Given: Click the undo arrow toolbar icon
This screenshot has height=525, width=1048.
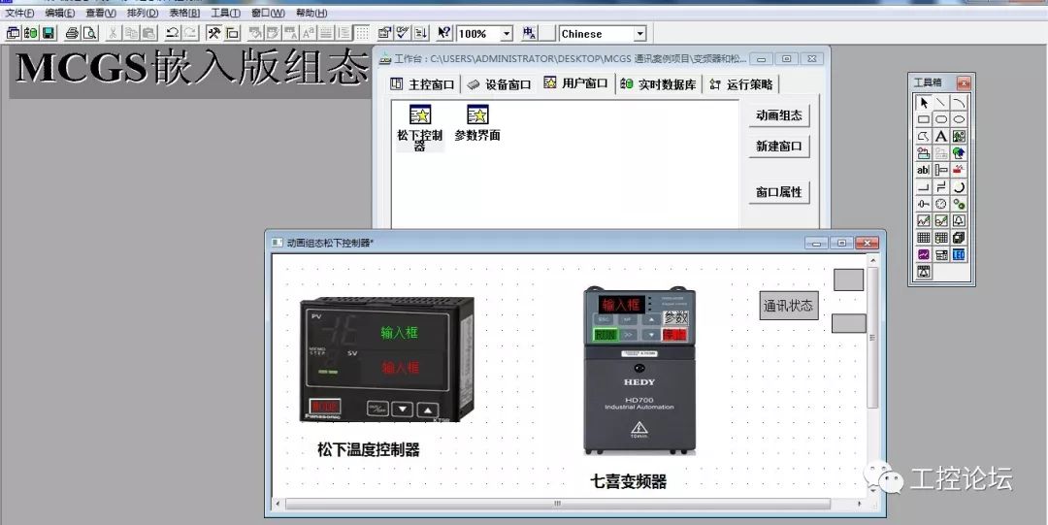Looking at the screenshot, I should (173, 33).
